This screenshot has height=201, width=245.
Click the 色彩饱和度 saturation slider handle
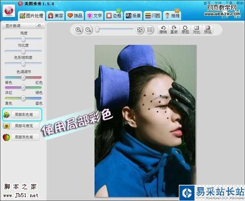click(24, 63)
